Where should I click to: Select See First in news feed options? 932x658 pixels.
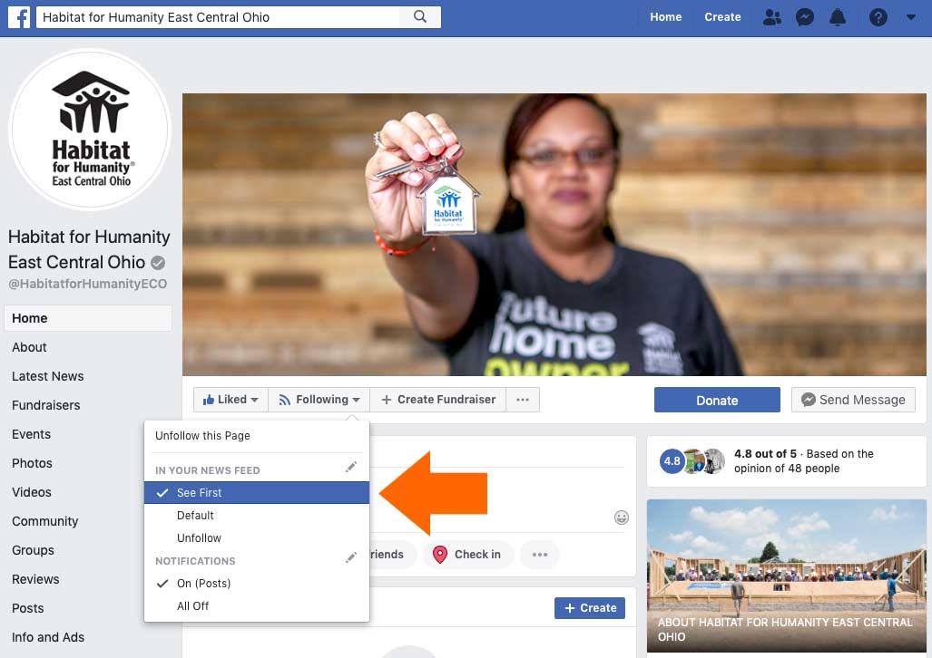257,493
